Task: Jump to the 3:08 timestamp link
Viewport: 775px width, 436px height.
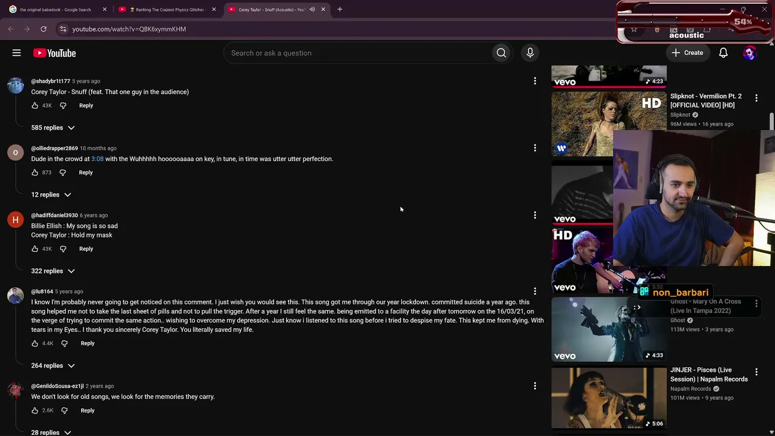Action: 97,159
